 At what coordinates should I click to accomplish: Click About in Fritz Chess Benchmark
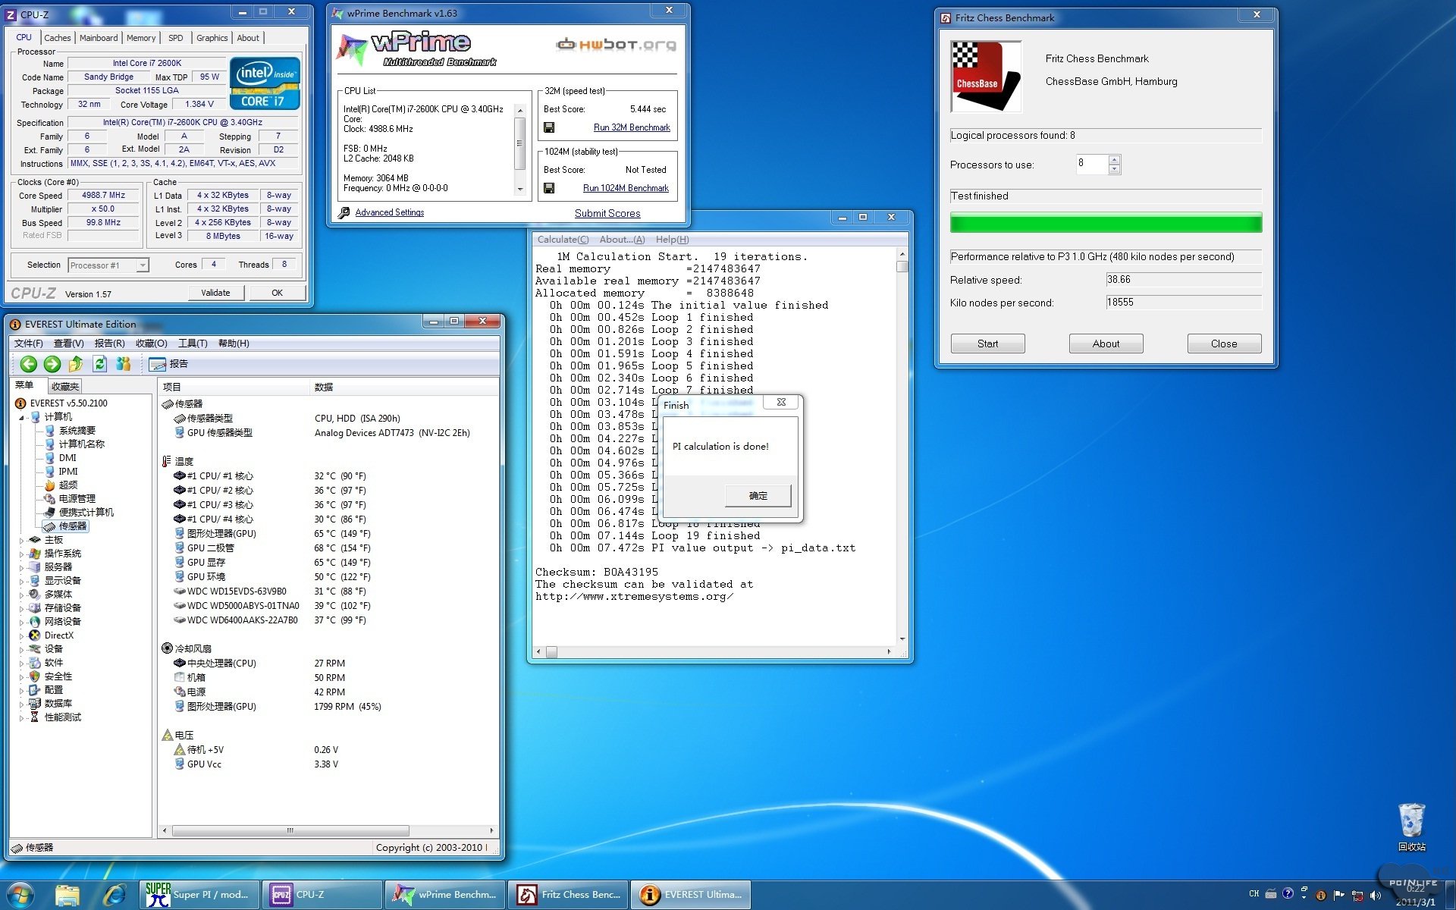[x=1106, y=344]
